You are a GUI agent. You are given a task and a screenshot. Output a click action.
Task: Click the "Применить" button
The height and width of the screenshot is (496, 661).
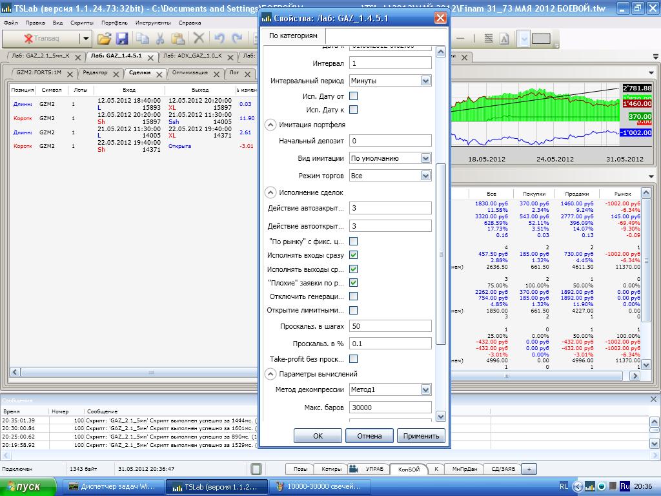[421, 436]
